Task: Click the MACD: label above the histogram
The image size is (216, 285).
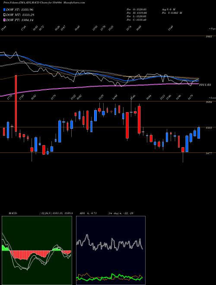Action: pyautogui.click(x=13, y=213)
